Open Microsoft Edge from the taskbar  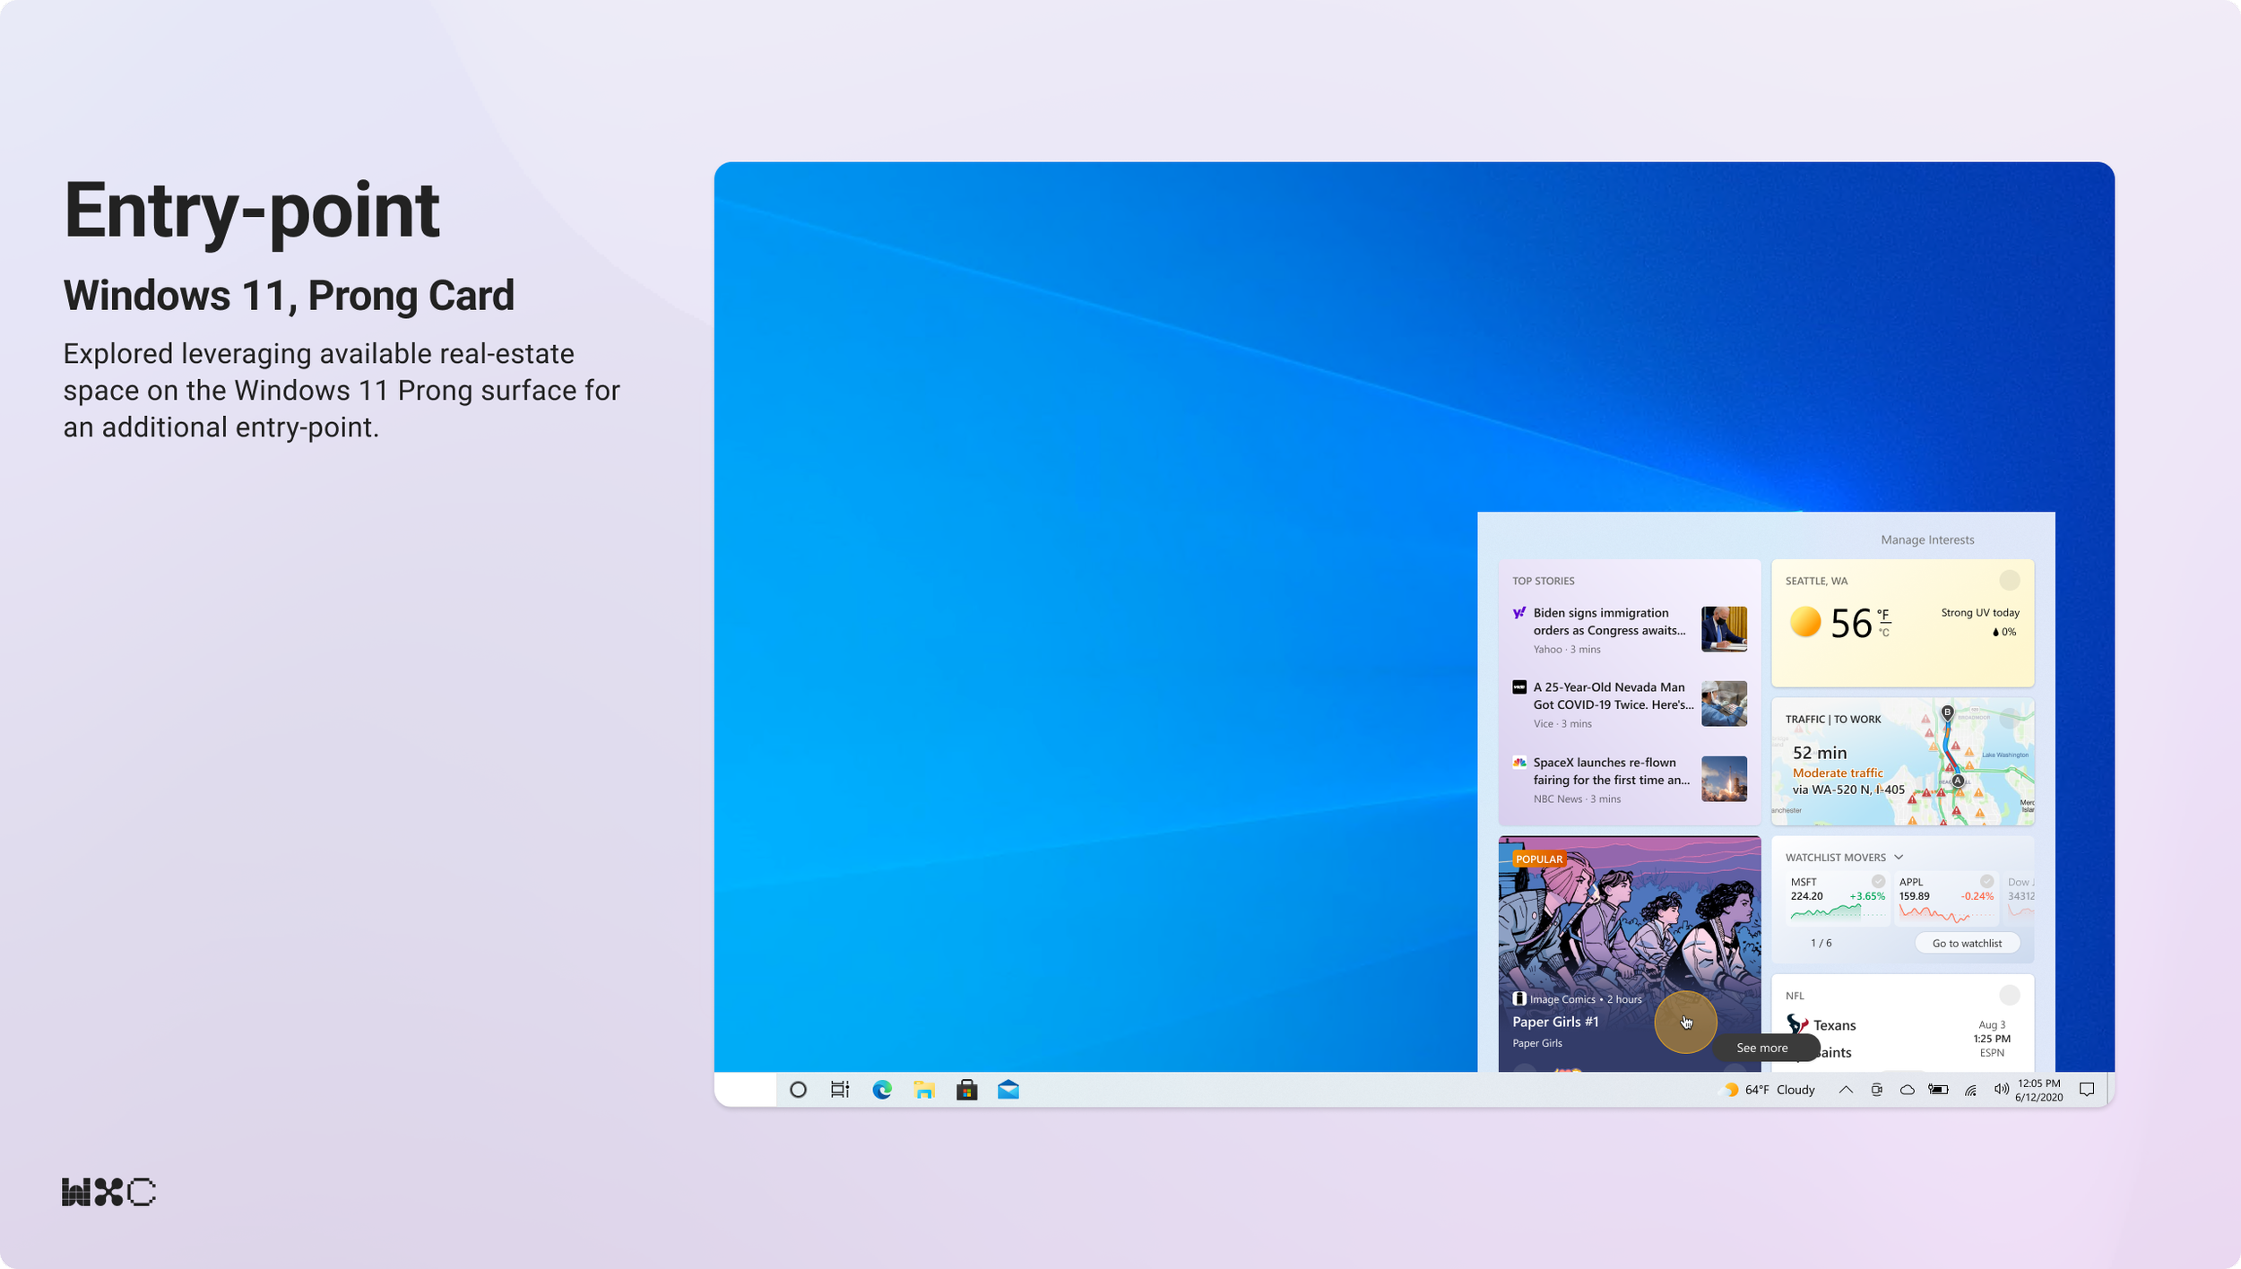[882, 1090]
